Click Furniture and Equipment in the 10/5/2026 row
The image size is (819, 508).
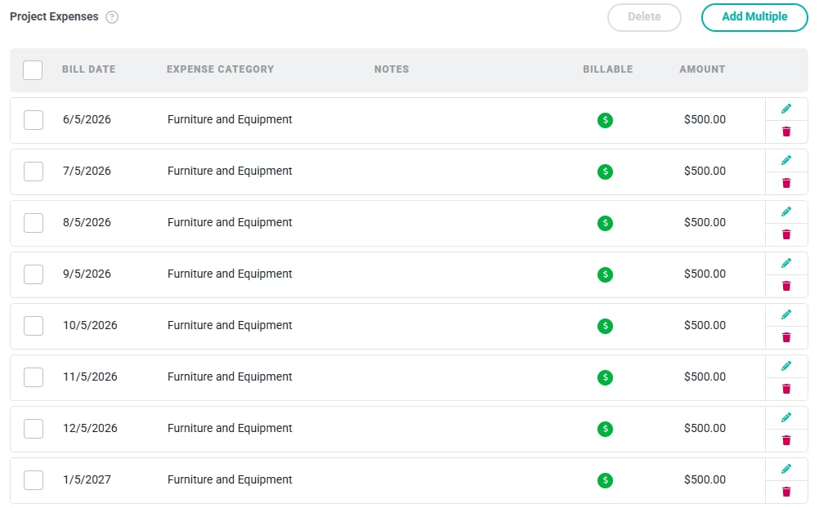230,325
